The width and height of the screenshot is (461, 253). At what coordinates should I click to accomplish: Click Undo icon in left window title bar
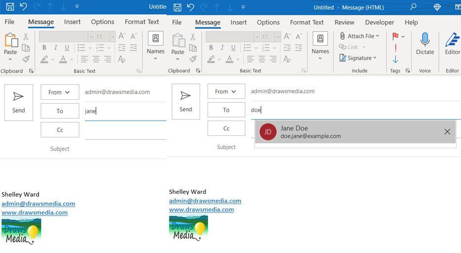24,6
